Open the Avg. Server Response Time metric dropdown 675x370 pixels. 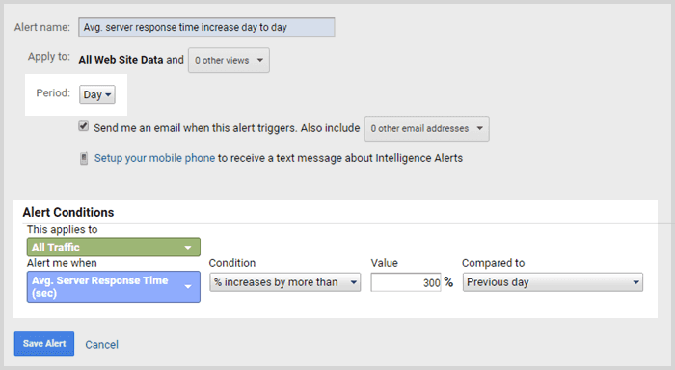(x=114, y=286)
